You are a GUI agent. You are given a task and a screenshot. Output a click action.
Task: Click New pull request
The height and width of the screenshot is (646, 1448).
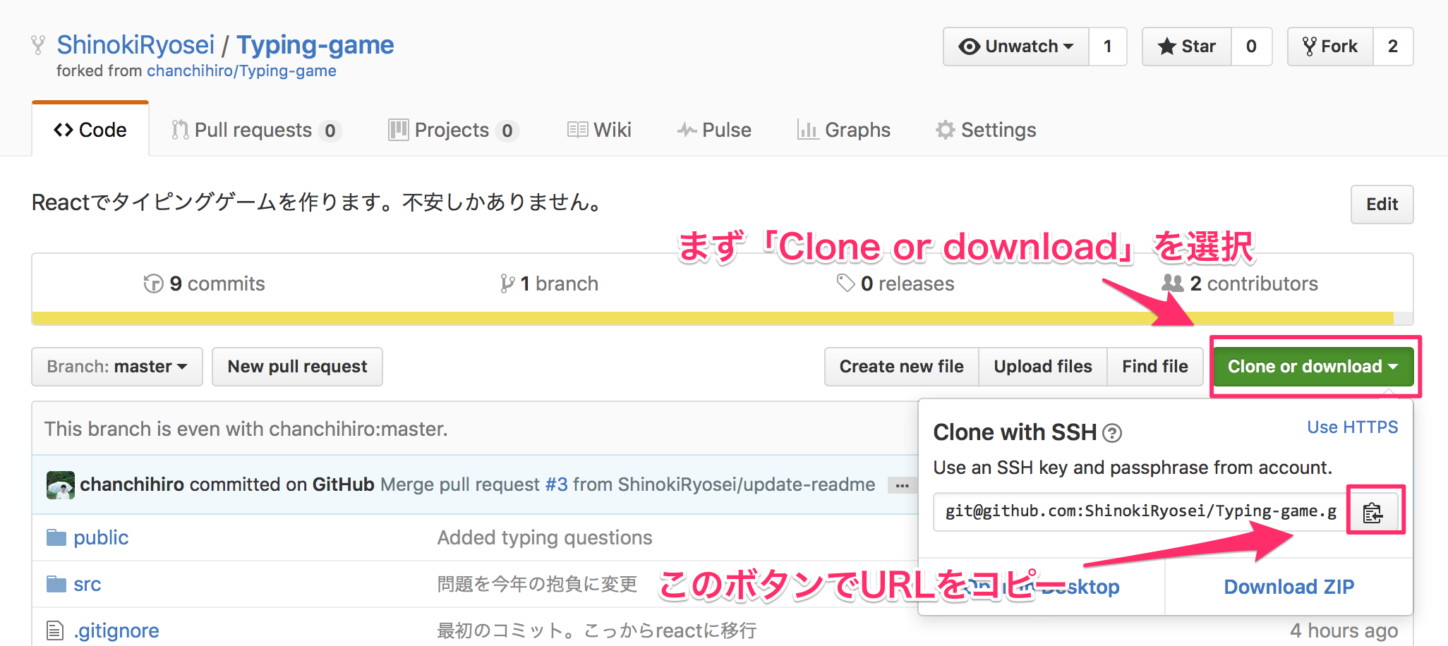pos(297,367)
